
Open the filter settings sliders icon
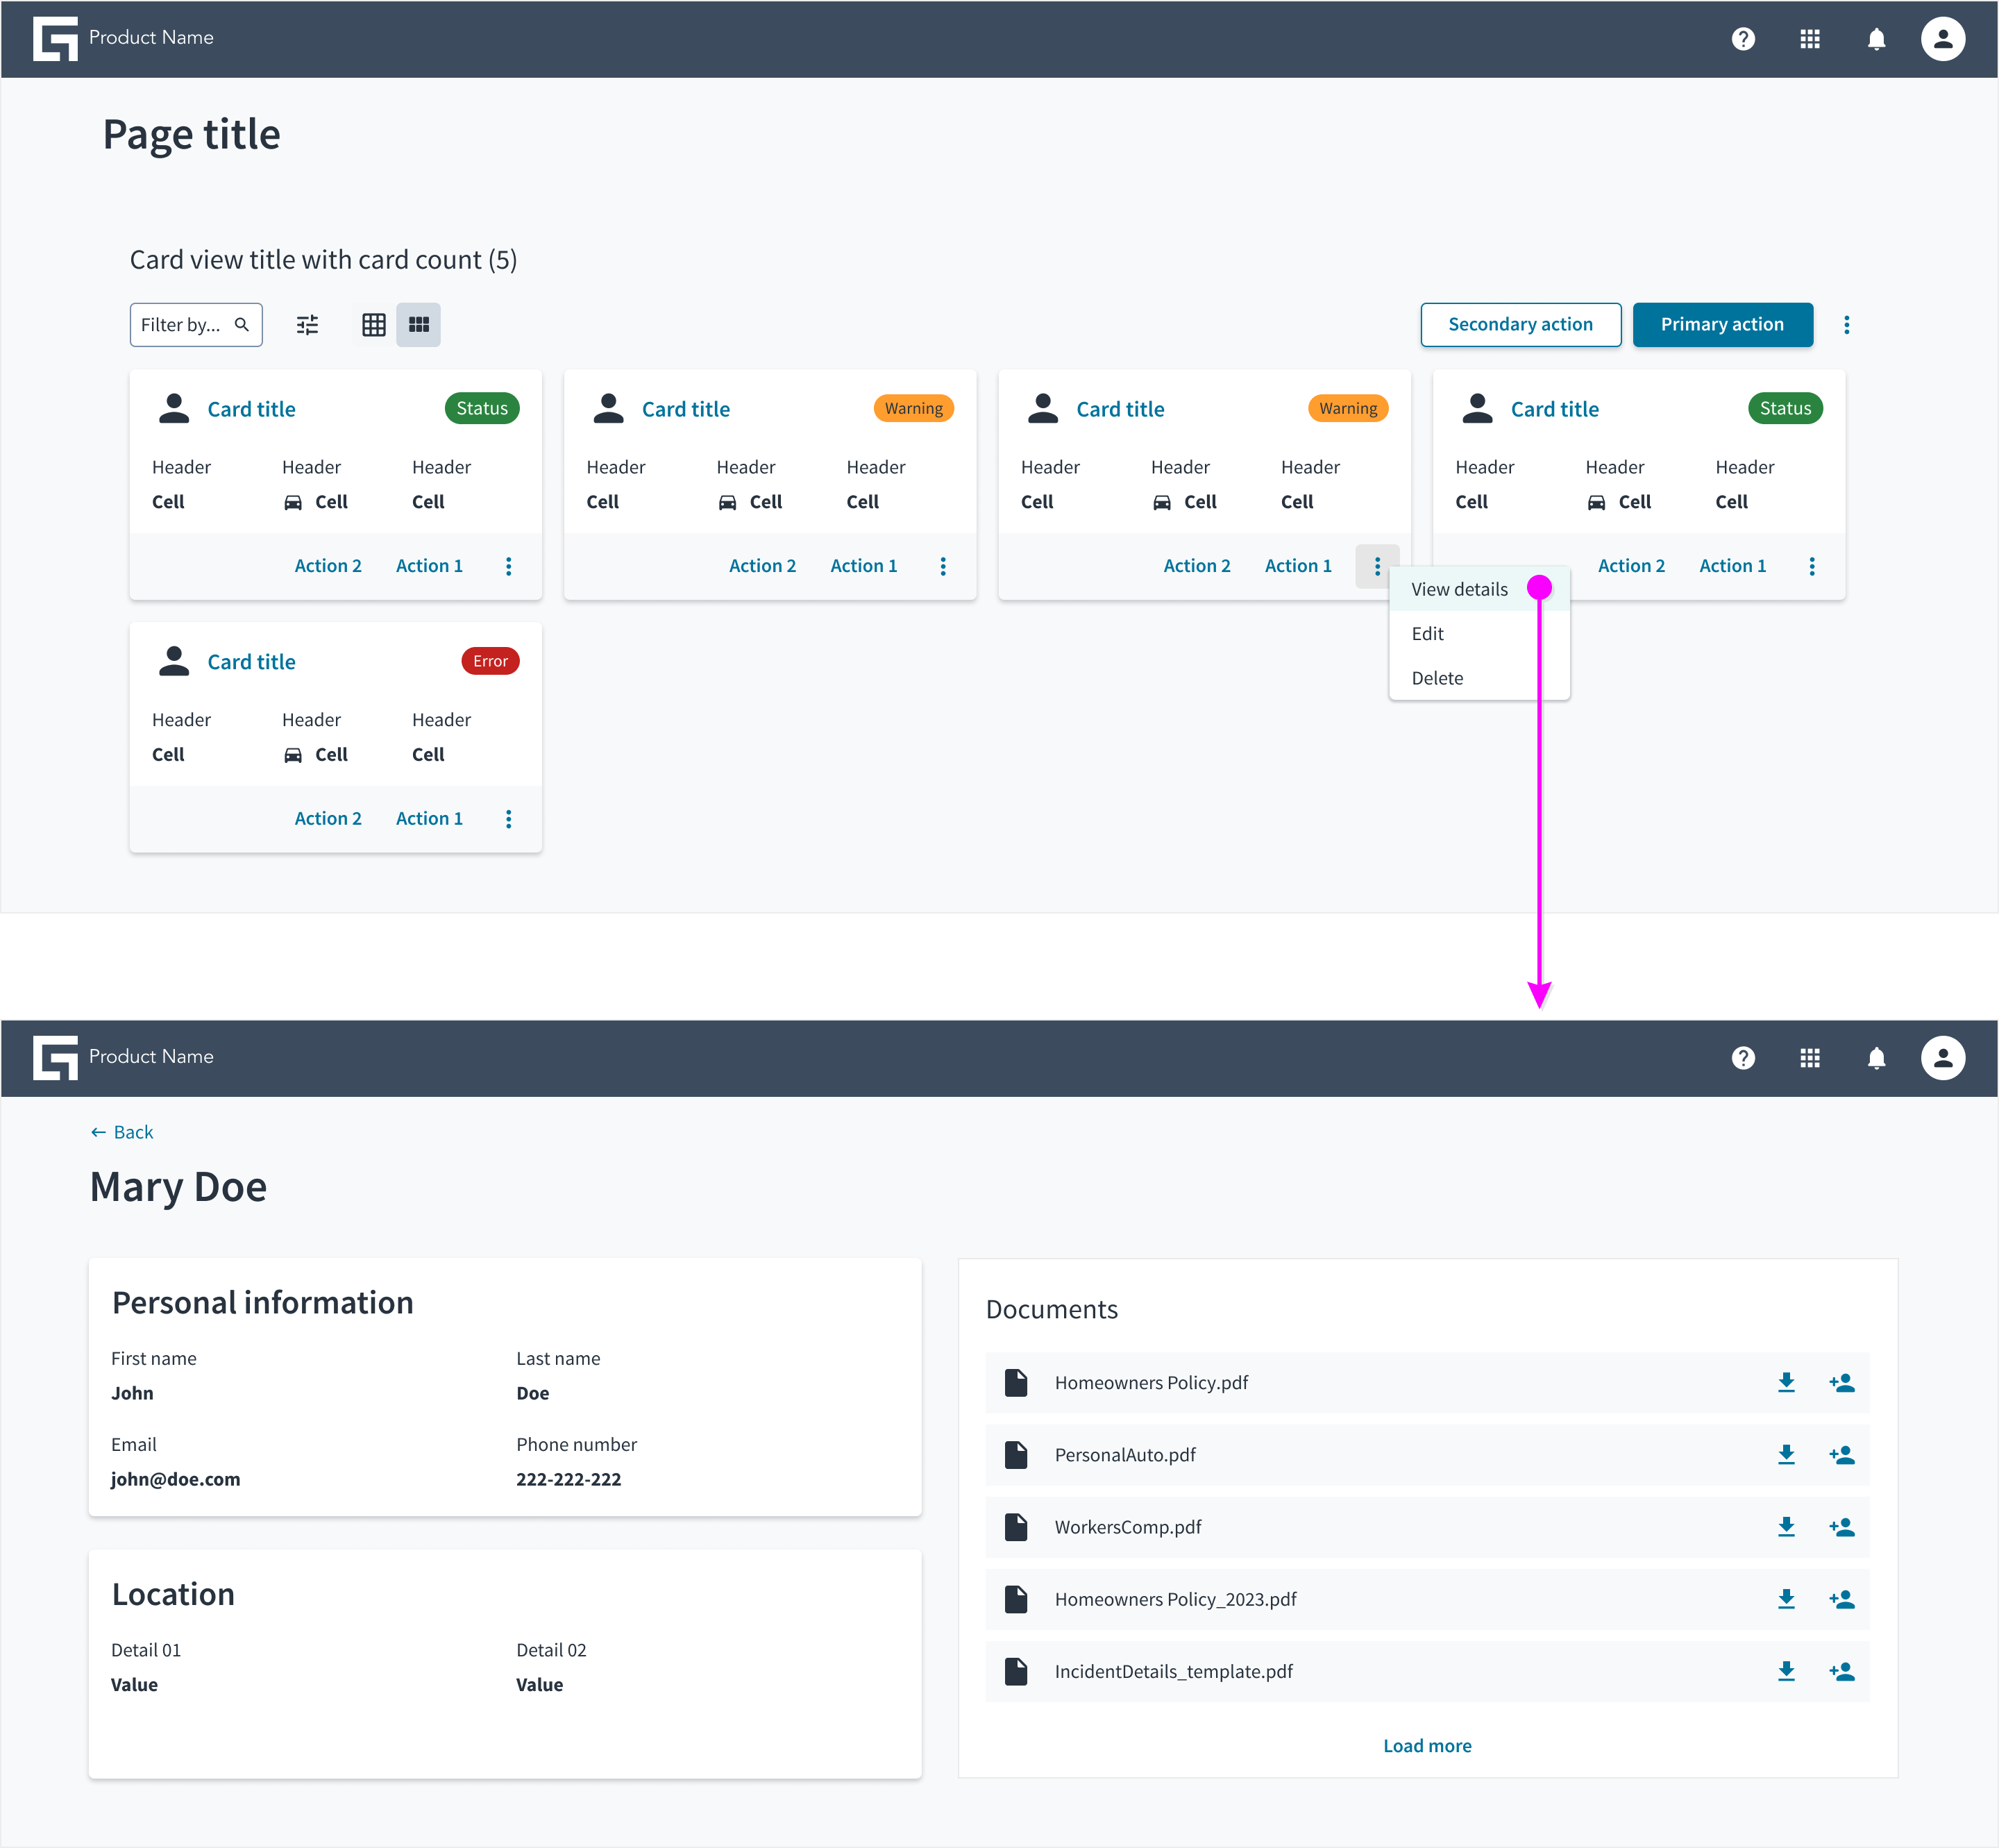pos(307,325)
